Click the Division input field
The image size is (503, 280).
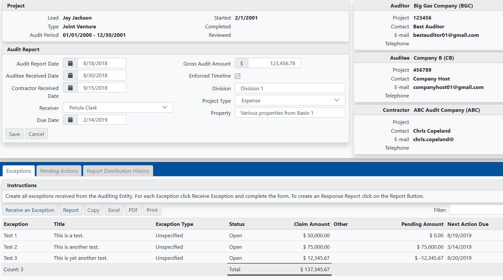tap(290, 88)
